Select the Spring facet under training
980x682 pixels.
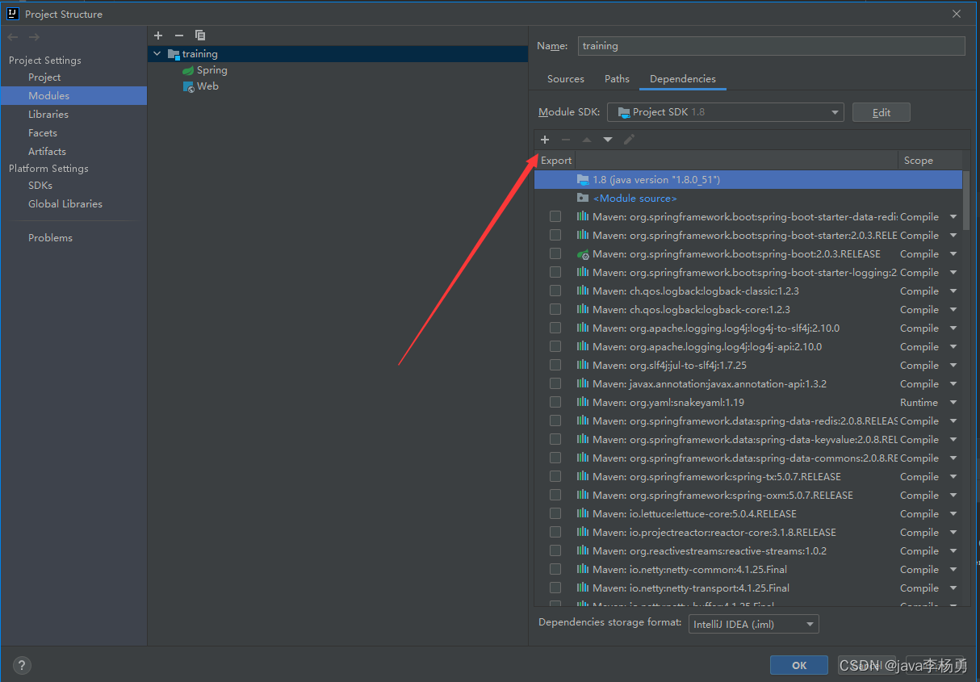coord(211,70)
